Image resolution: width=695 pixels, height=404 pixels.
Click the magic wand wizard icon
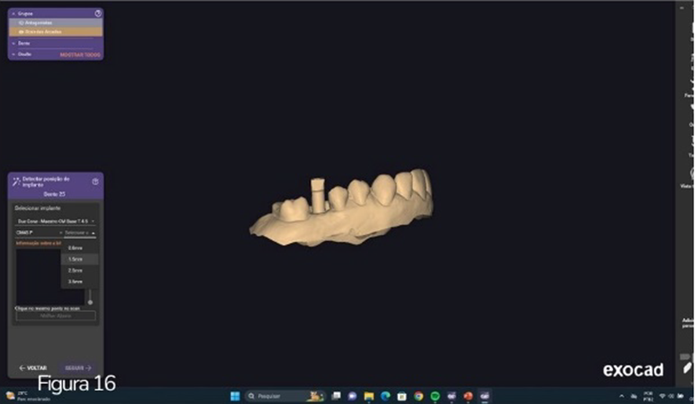[15, 181]
